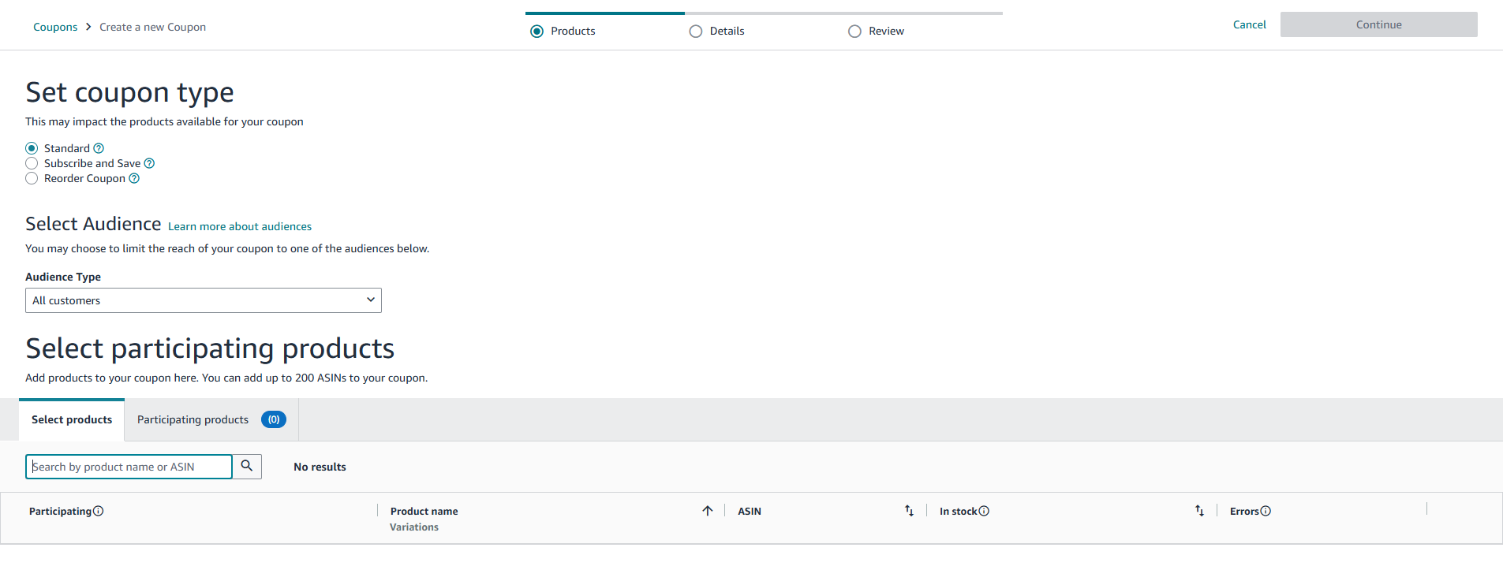
Task: Click the breadcrumb chevron after Coupons
Action: pos(88,27)
